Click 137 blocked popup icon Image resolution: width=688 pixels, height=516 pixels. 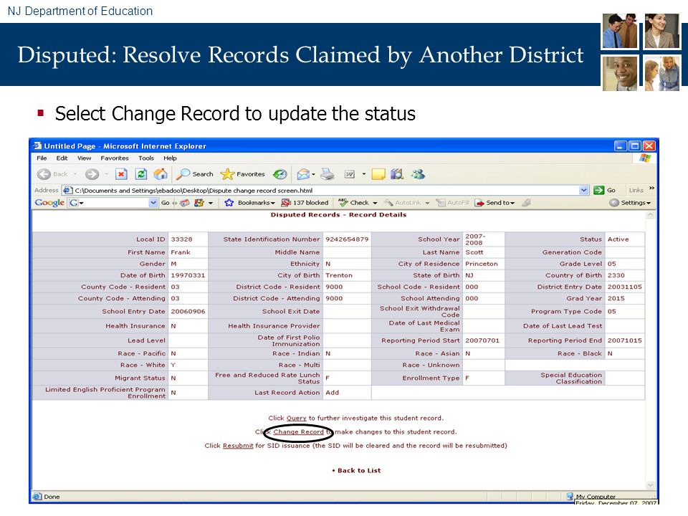click(286, 203)
